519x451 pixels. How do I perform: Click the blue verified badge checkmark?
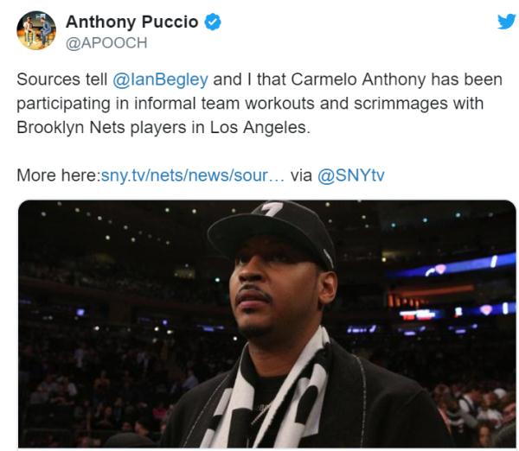(212, 22)
